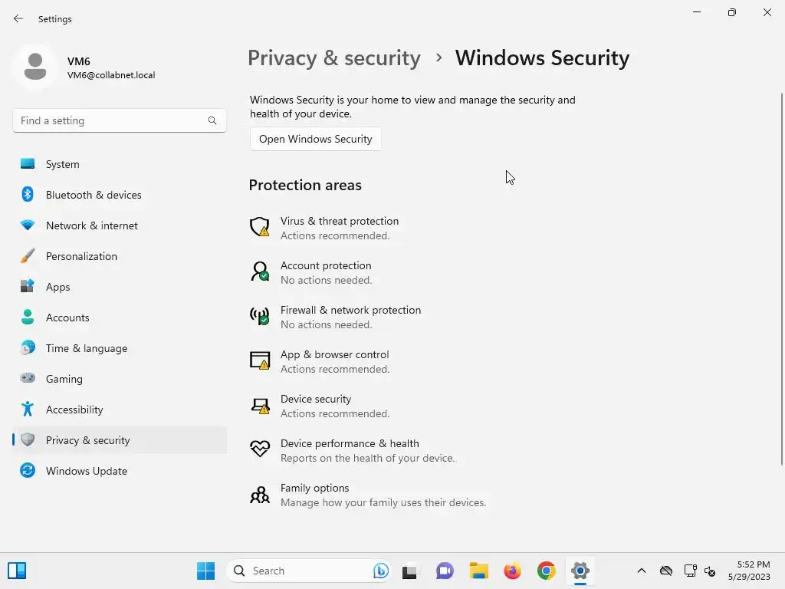Navigate to the Privacy & security breadcrumb
This screenshot has height=589, width=785.
[x=334, y=58]
